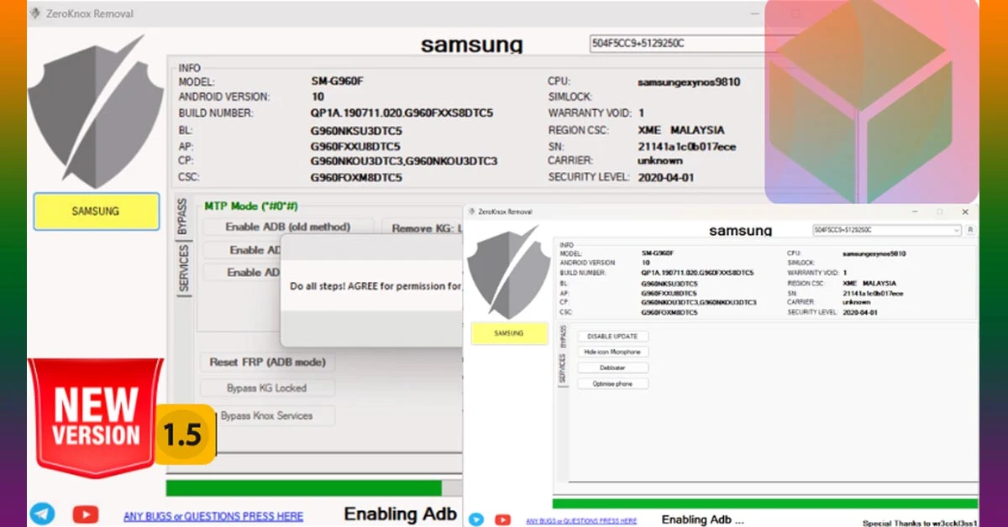Click the samsung heading in the front window
Image resolution: width=1008 pixels, height=527 pixels.
tap(740, 231)
